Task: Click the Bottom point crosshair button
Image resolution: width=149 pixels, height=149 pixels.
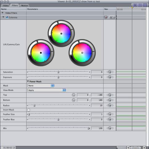Action: (74, 100)
